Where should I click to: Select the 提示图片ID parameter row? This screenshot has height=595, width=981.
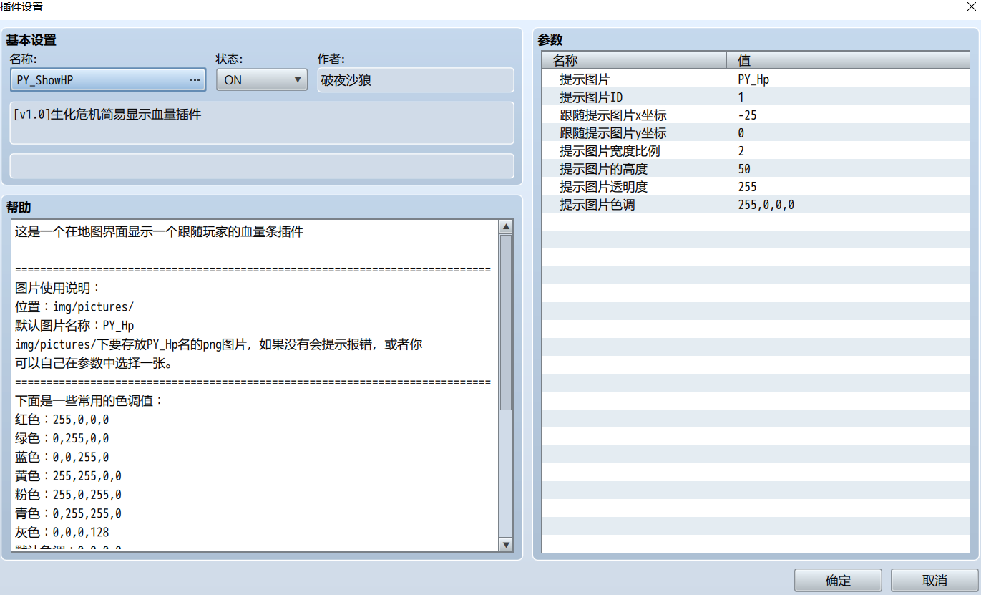(756, 97)
